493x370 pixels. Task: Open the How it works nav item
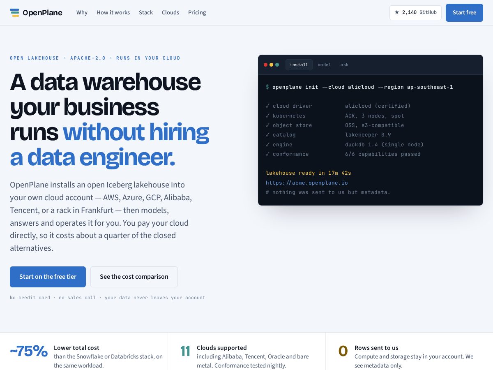pyautogui.click(x=113, y=13)
